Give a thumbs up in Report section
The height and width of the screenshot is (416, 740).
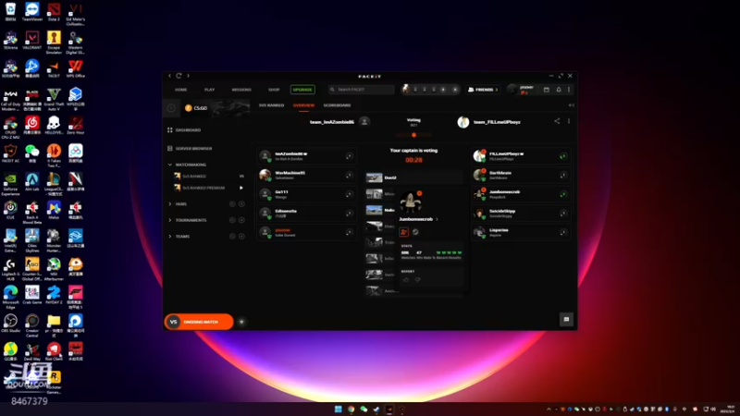coord(406,280)
